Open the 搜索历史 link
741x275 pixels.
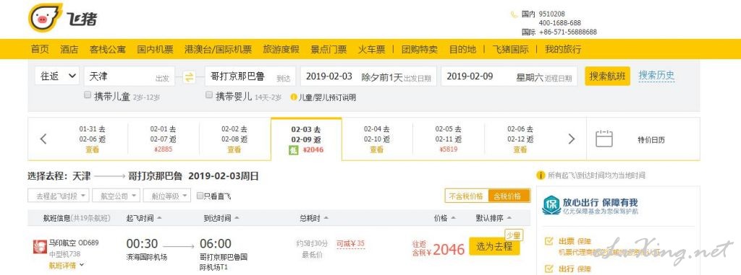click(656, 75)
